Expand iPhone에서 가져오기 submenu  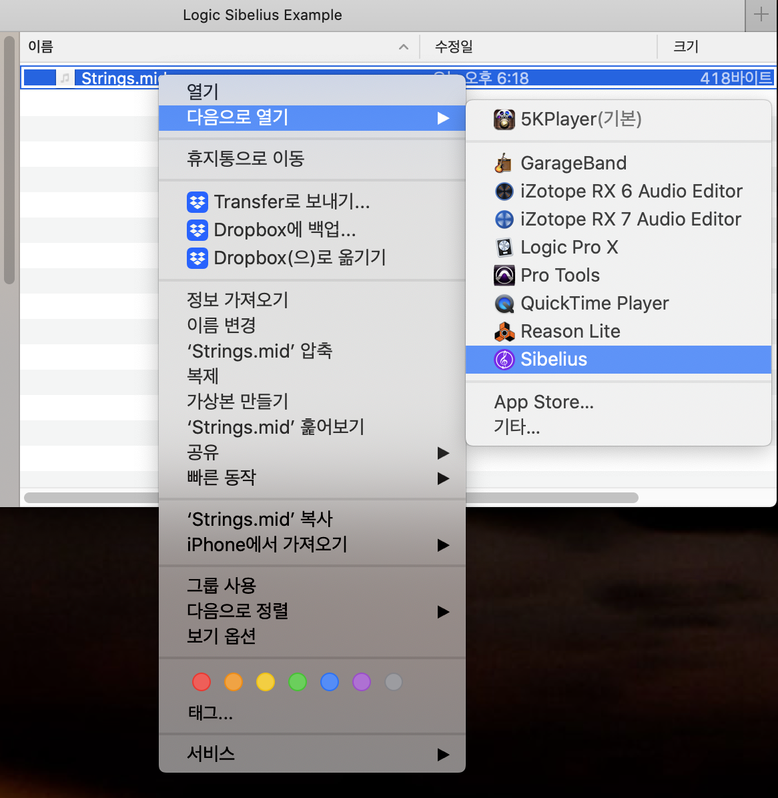[x=312, y=545]
